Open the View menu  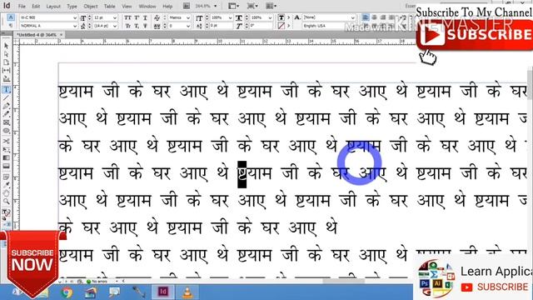point(127,7)
